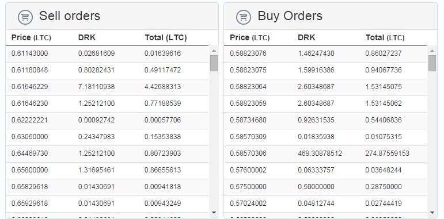Select sell order priced 0.61646229
The image size is (444, 219).
(x=107, y=87)
